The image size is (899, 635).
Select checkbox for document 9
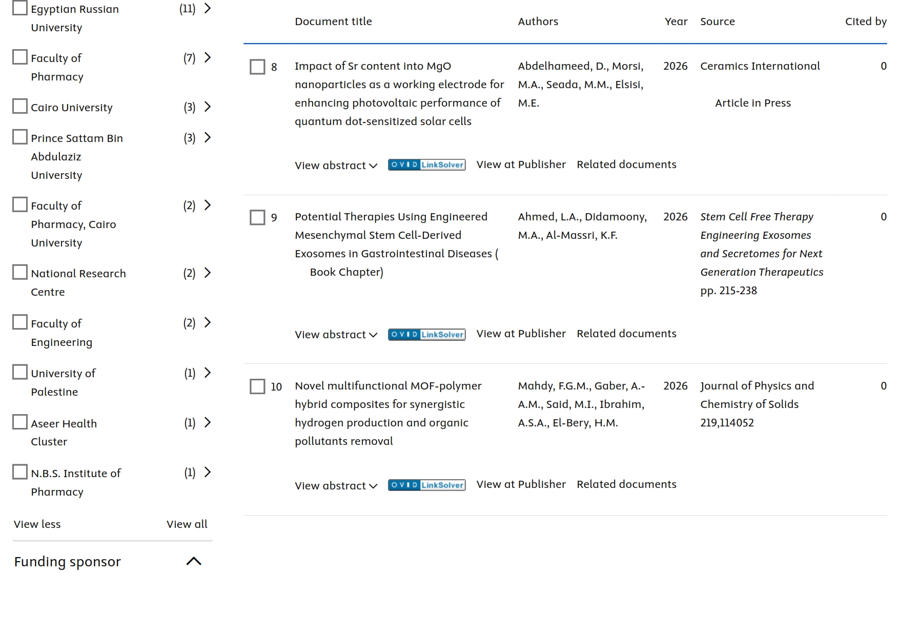[x=257, y=217]
